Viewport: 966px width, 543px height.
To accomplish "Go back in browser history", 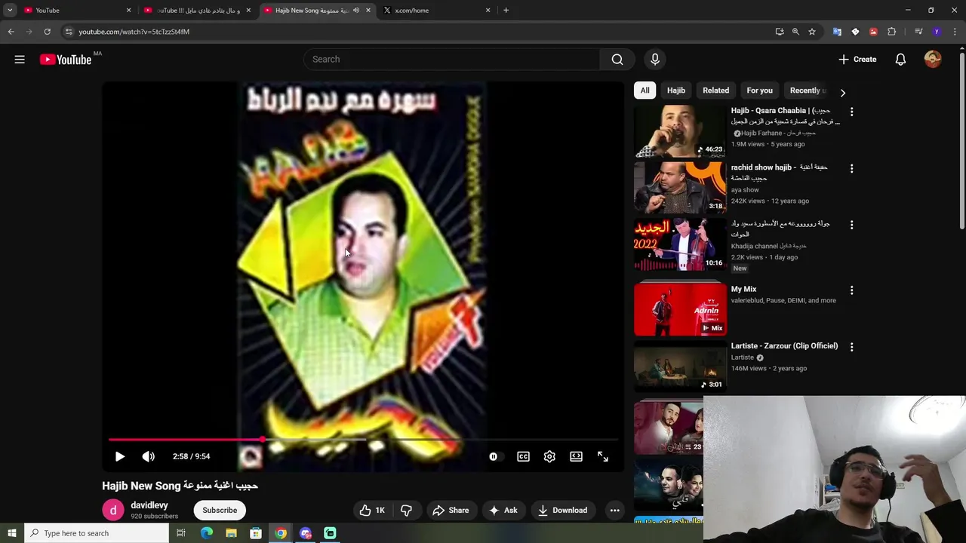I will (x=11, y=32).
